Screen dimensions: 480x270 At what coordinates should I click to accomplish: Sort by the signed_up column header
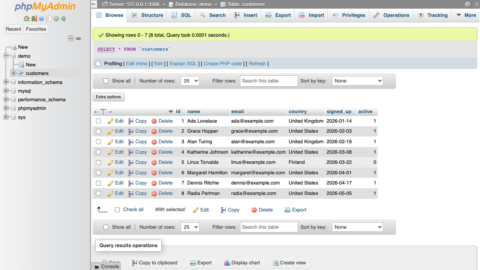pyautogui.click(x=339, y=112)
